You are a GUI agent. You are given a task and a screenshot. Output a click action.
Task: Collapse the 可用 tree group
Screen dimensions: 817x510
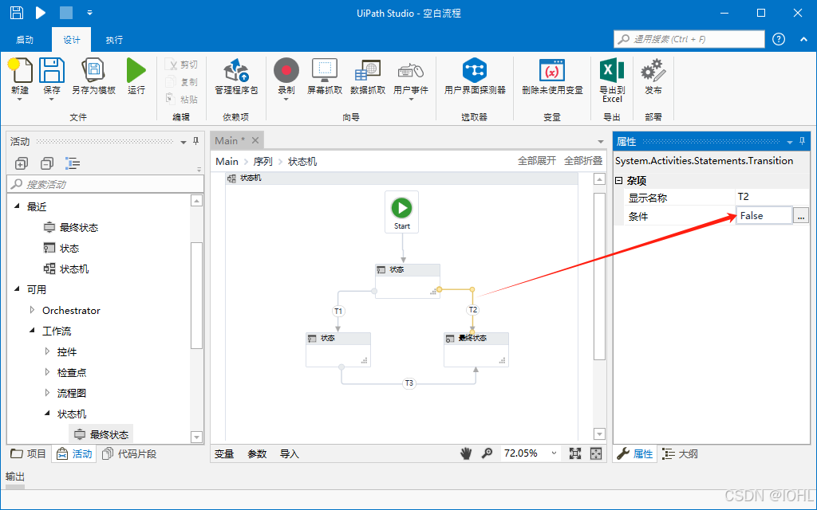click(17, 289)
